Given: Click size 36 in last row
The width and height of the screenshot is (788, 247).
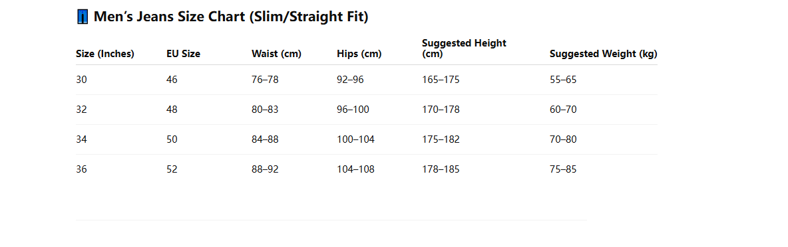Looking at the screenshot, I should (x=81, y=170).
